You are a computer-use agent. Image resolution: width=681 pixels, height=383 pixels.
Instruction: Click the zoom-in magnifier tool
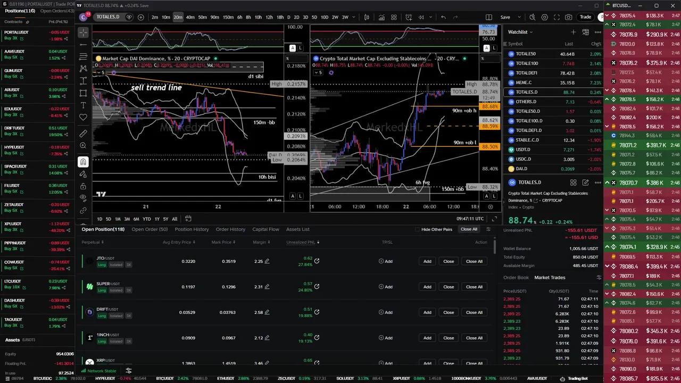click(83, 146)
